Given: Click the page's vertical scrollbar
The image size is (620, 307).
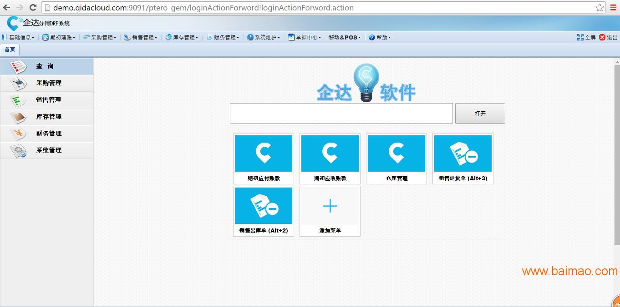Looking at the screenshot, I should pos(617,154).
